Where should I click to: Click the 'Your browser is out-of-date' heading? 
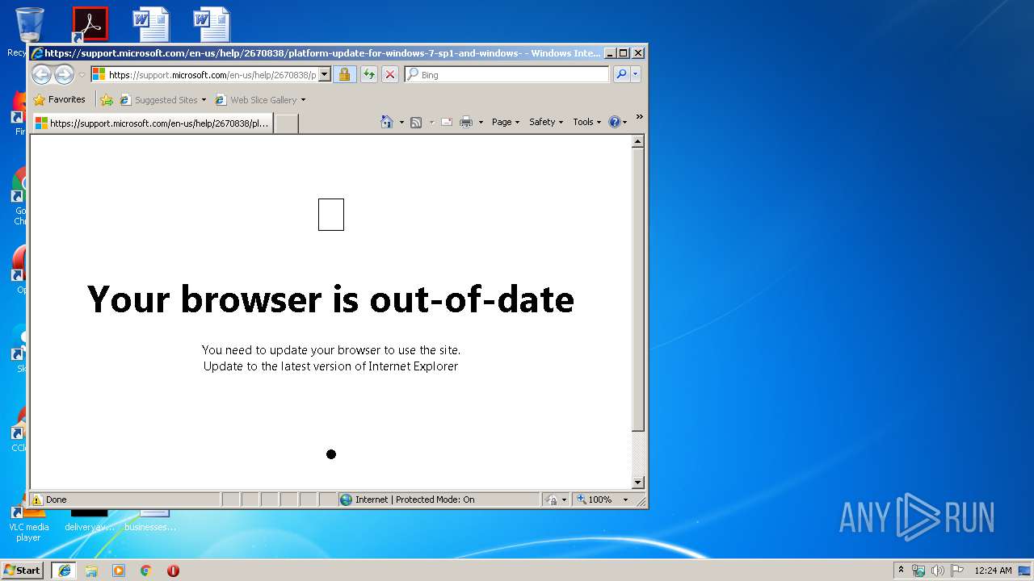tap(330, 299)
